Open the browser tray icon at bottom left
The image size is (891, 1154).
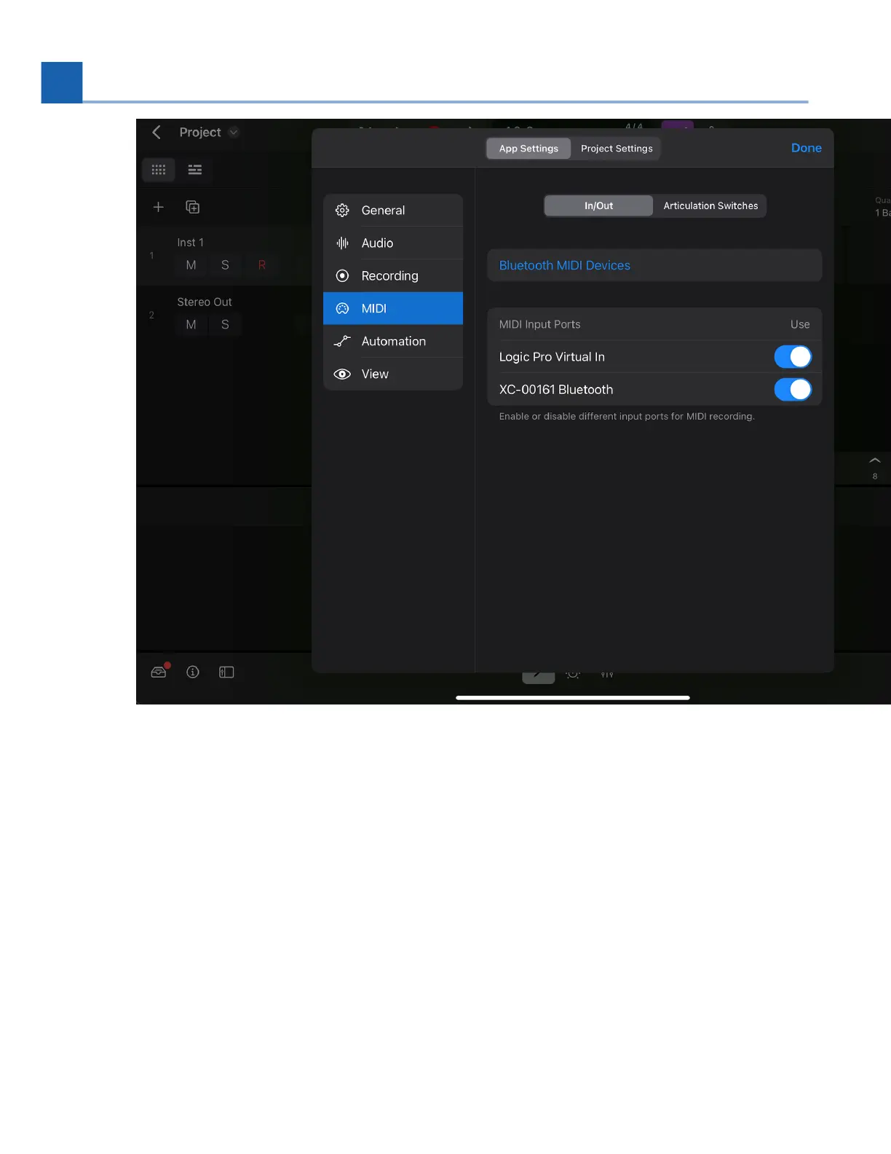(x=159, y=672)
